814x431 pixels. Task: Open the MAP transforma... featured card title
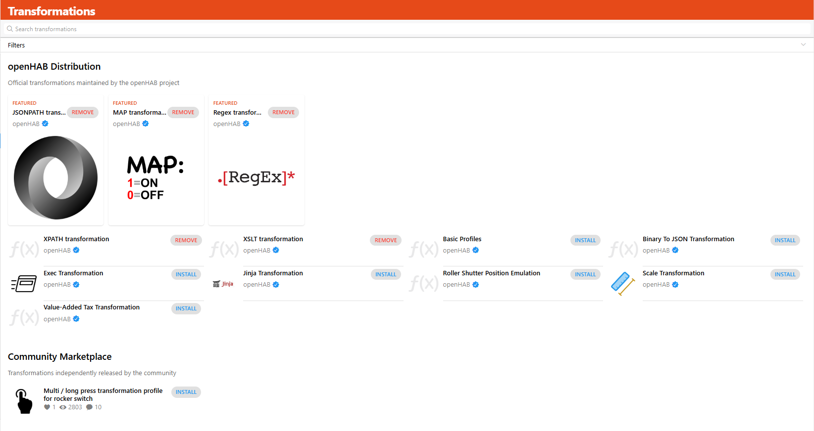[x=140, y=112]
